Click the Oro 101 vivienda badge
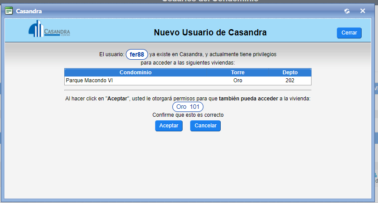The image size is (378, 203). (188, 107)
